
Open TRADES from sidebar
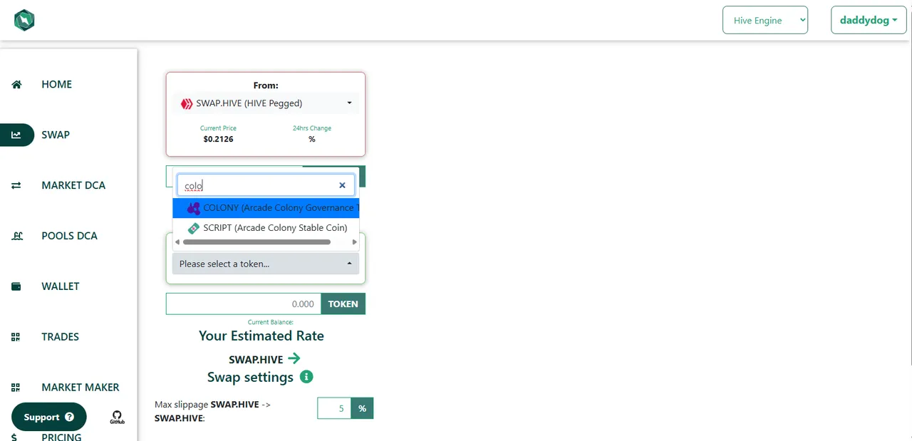click(60, 337)
